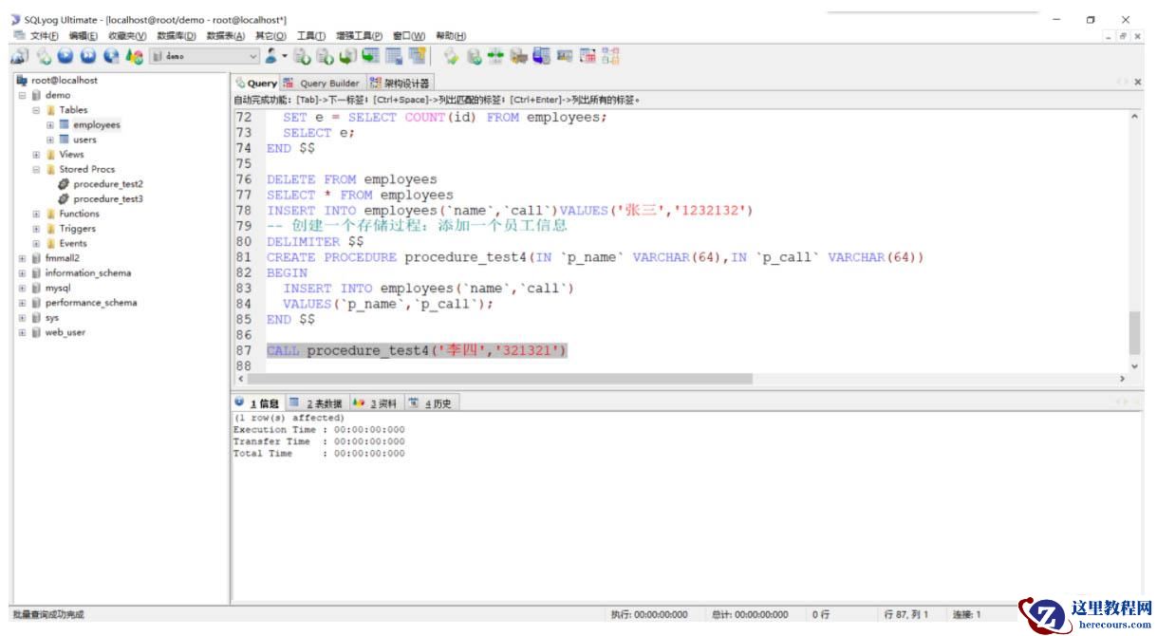Click the execute all queries double-arrow icon
The image size is (1157, 636).
click(x=86, y=57)
